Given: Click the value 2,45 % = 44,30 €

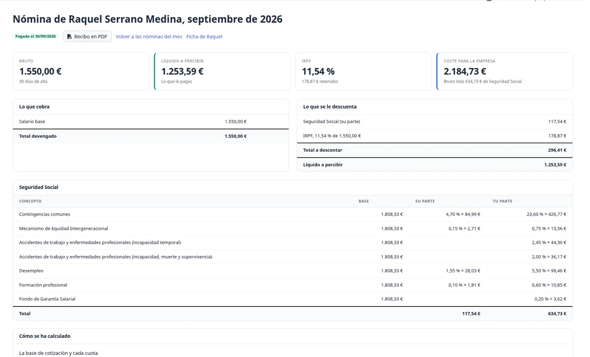Looking at the screenshot, I should [549, 242].
